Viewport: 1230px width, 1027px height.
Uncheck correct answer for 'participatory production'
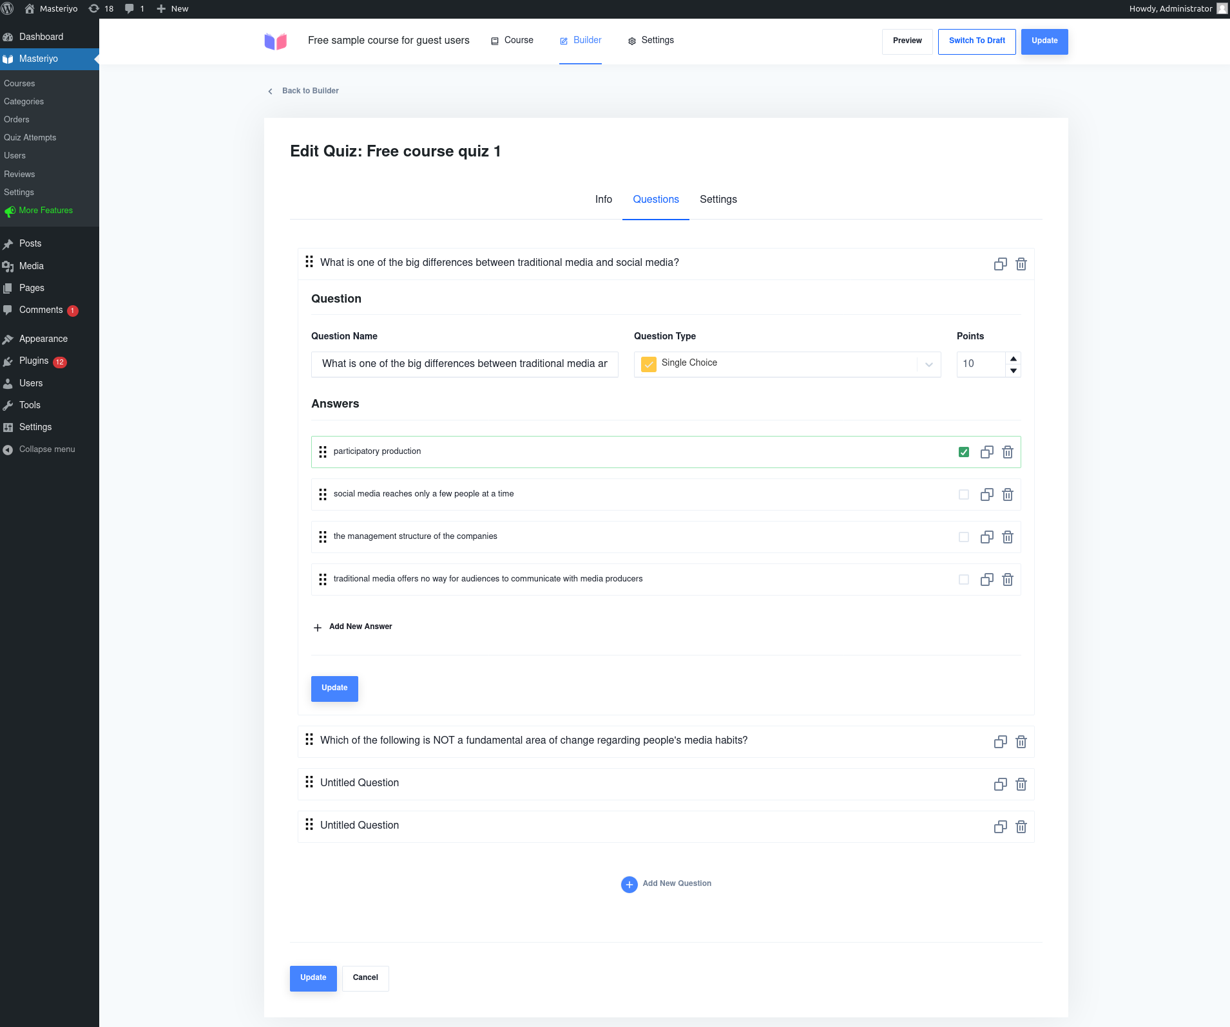coord(964,452)
